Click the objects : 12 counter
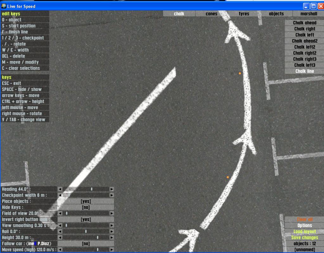 click(x=305, y=244)
